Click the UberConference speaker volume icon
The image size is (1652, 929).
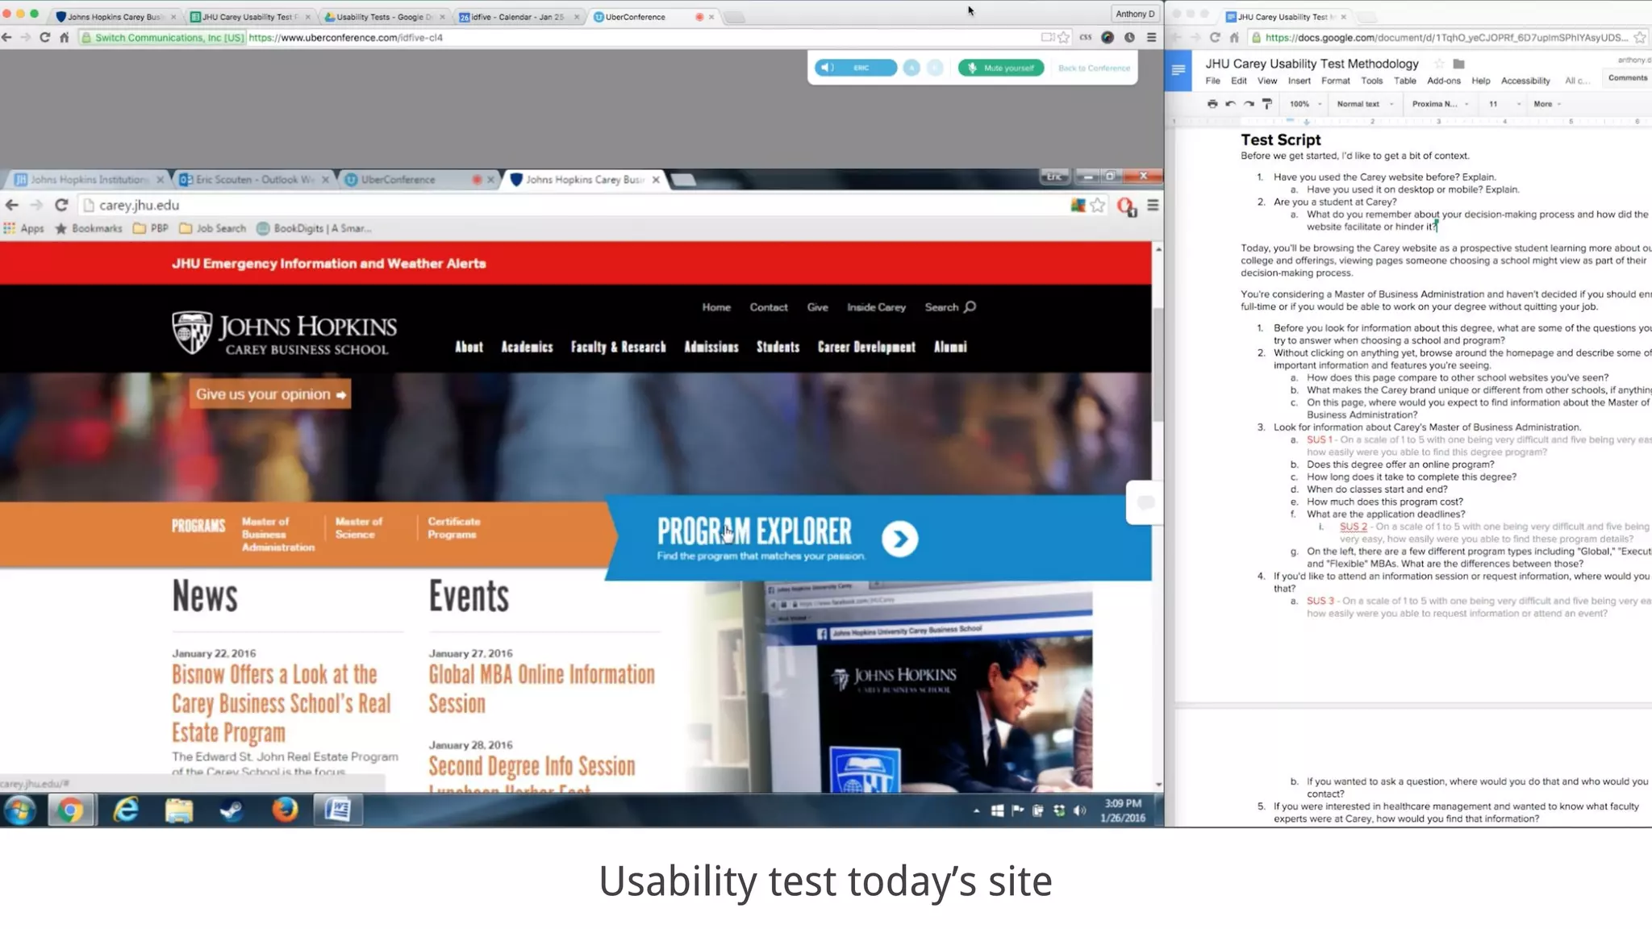coord(827,68)
